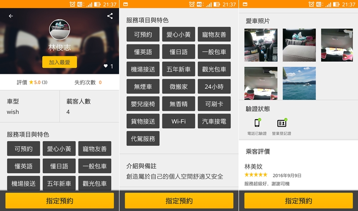
Task: Tap 懂英語 tag on left screen
Action: 23,166
